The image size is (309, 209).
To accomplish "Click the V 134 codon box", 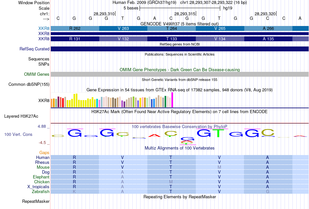I will (x=220, y=39).
